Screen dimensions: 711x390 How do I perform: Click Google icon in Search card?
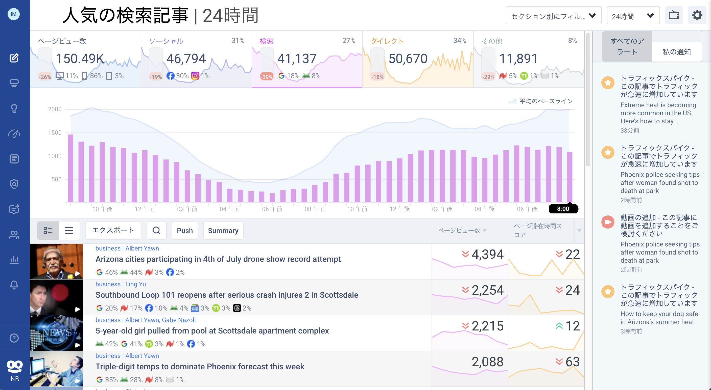[x=281, y=76]
